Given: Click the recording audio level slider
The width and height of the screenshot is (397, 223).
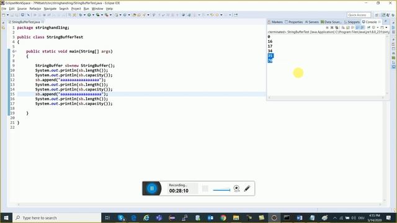Looking at the screenshot, I should (221, 190).
